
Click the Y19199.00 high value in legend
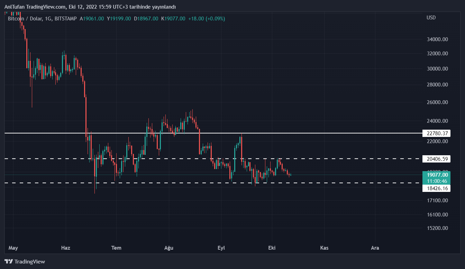coord(119,19)
